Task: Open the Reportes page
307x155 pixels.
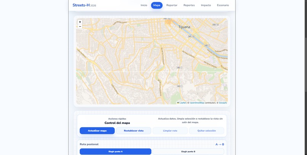Action: point(189,5)
